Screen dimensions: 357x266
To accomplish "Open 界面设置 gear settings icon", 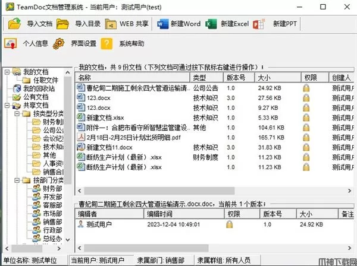I will (x=58, y=43).
